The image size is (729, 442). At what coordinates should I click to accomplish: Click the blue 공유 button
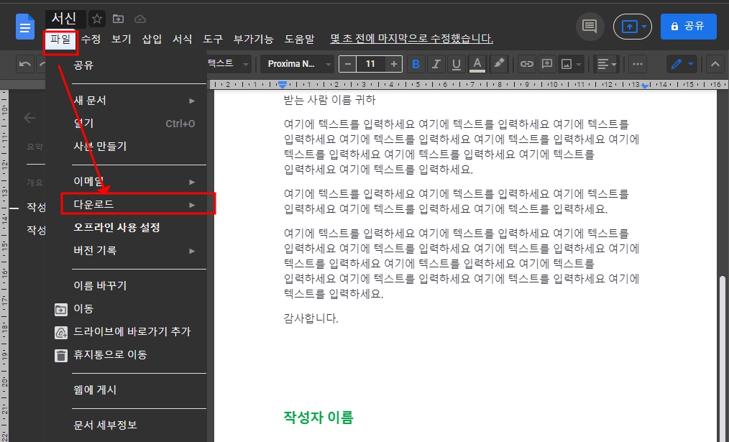688,26
